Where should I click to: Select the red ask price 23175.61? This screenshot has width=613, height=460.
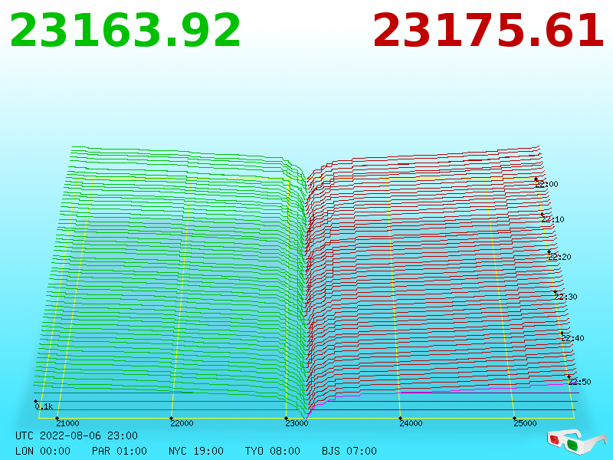click(x=488, y=31)
